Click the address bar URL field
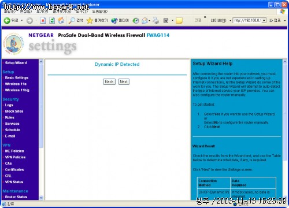 (248, 20)
